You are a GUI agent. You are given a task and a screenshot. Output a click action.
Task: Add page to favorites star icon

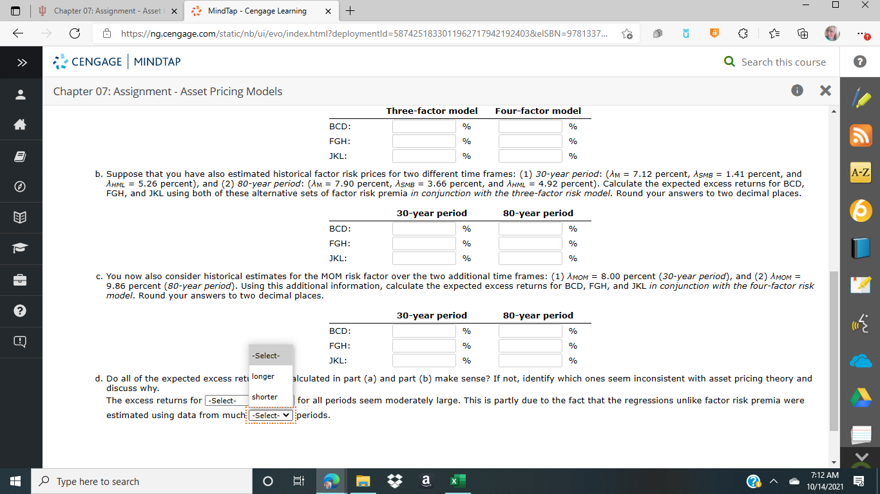(x=626, y=33)
